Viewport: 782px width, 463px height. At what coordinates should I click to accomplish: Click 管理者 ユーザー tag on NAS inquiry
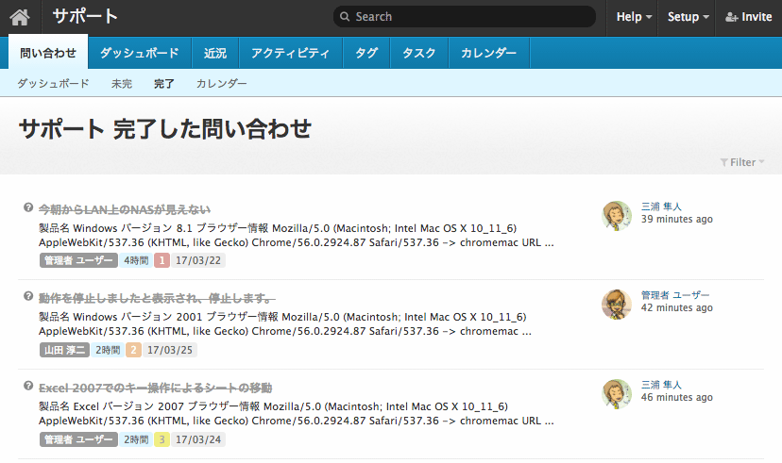[x=78, y=260]
